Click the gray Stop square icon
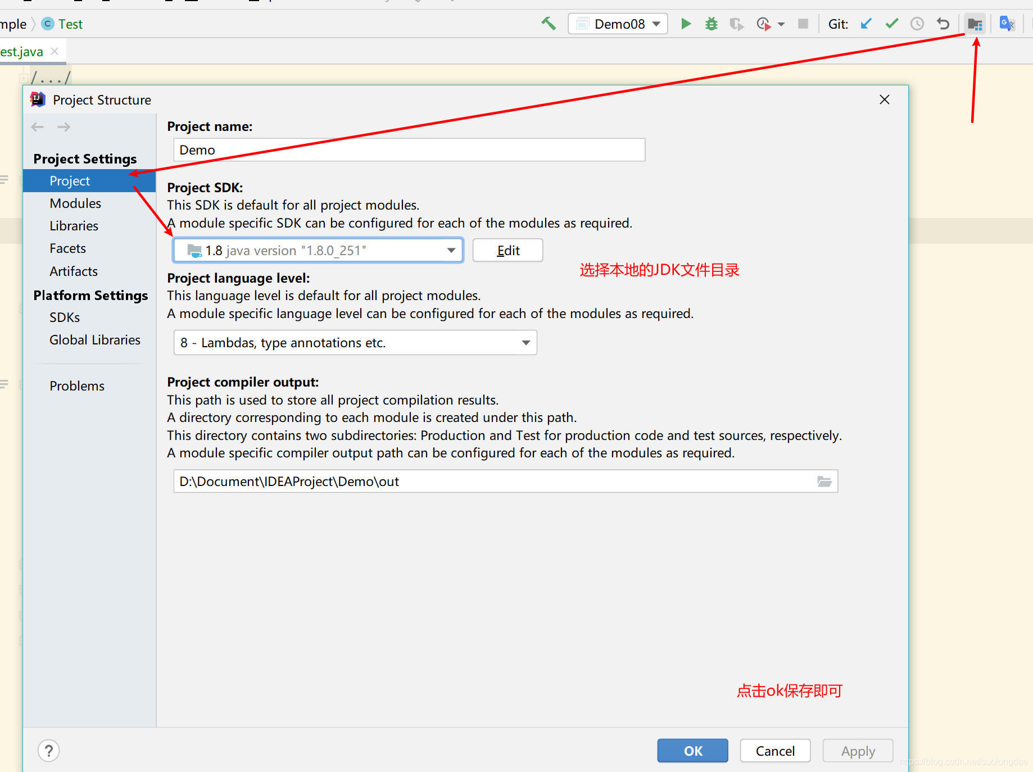The height and width of the screenshot is (772, 1033). [803, 24]
